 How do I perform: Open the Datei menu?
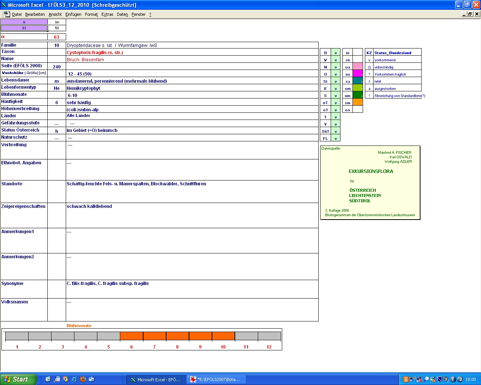[17, 14]
